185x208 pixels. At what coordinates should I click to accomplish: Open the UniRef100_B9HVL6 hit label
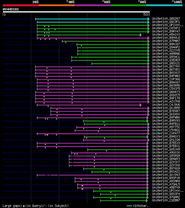pyautogui.click(x=166, y=38)
